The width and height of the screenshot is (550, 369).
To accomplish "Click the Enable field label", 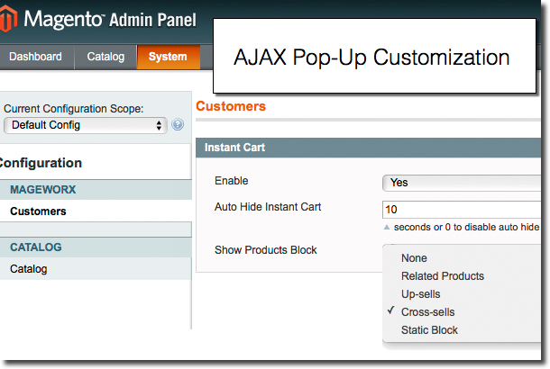I will coord(232,181).
